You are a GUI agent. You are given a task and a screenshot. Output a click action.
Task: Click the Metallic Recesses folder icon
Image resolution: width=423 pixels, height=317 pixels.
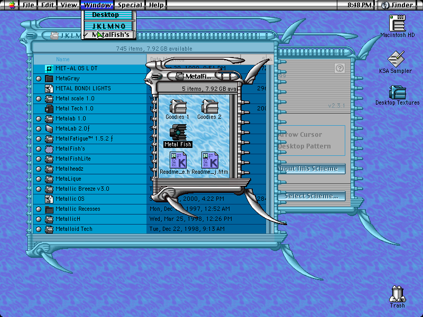[49, 209]
